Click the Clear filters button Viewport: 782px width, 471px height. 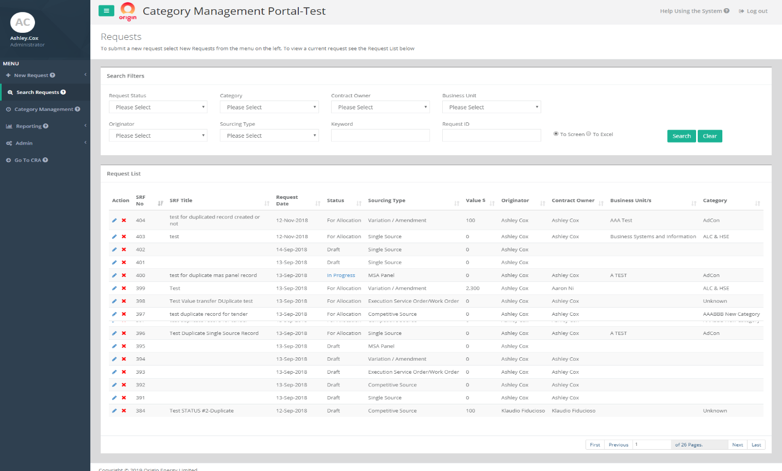pyautogui.click(x=710, y=136)
